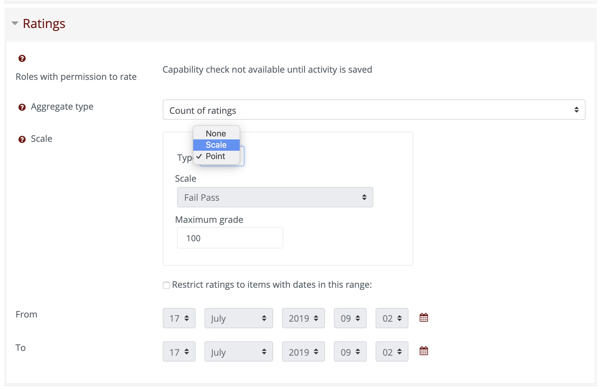Open the To month dropdown

point(238,351)
